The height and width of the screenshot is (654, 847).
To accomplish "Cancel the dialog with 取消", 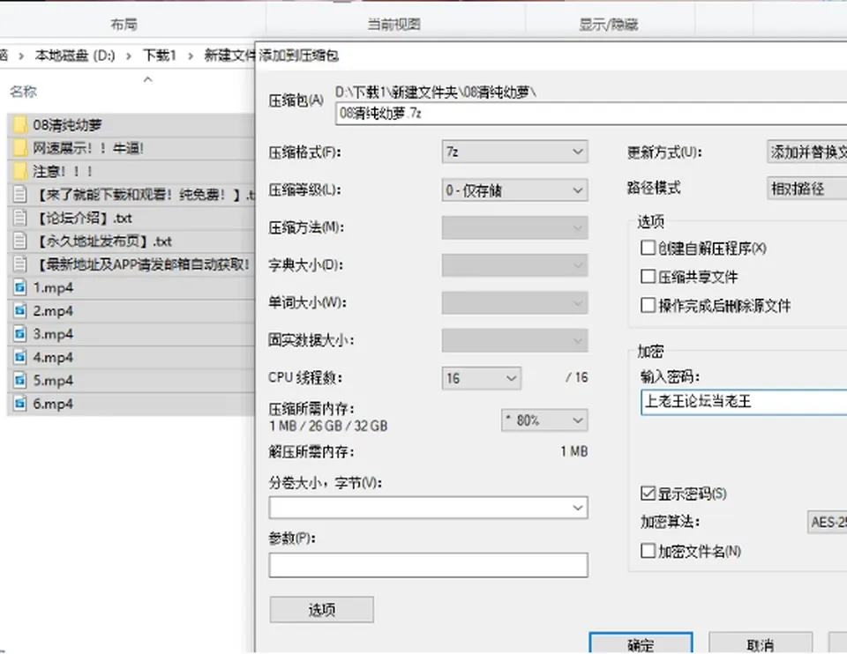I will click(760, 643).
